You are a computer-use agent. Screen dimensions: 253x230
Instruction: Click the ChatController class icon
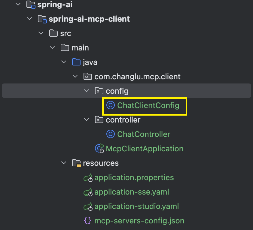[x=111, y=134]
